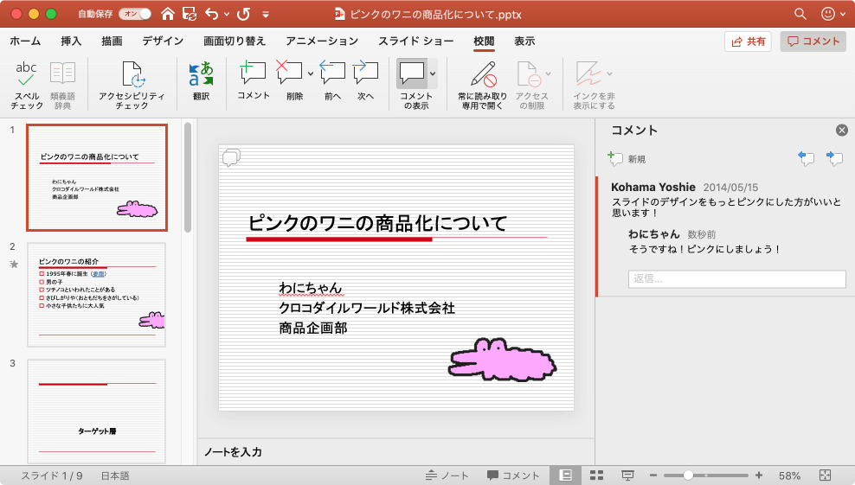Start slide show from status bar

(627, 475)
